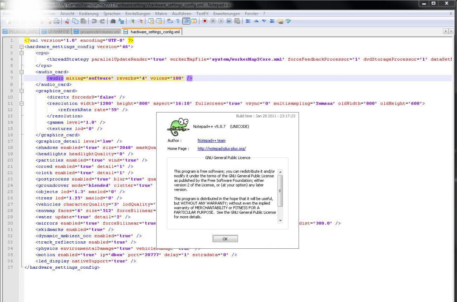
Task: Collapse the hardware_settings_config fold on line 2
Action: coord(21,47)
